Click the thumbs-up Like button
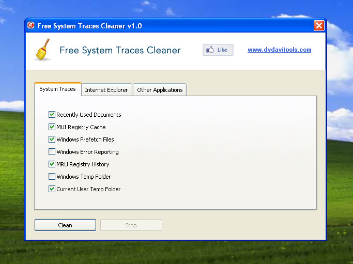The width and height of the screenshot is (353, 264). click(218, 50)
